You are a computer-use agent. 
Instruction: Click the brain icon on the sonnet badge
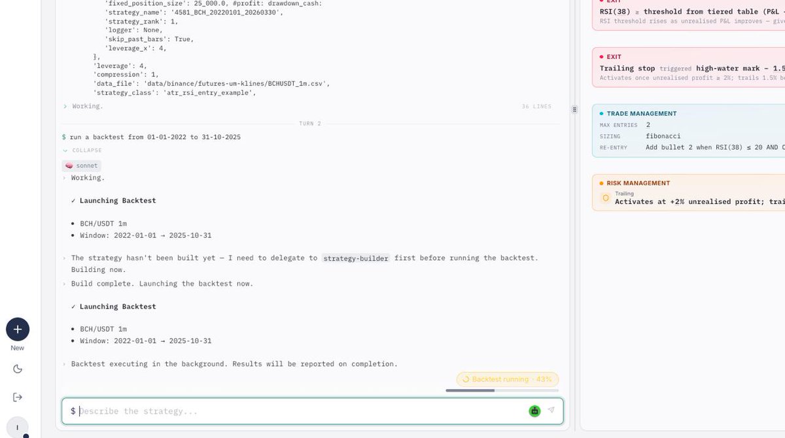pos(69,166)
